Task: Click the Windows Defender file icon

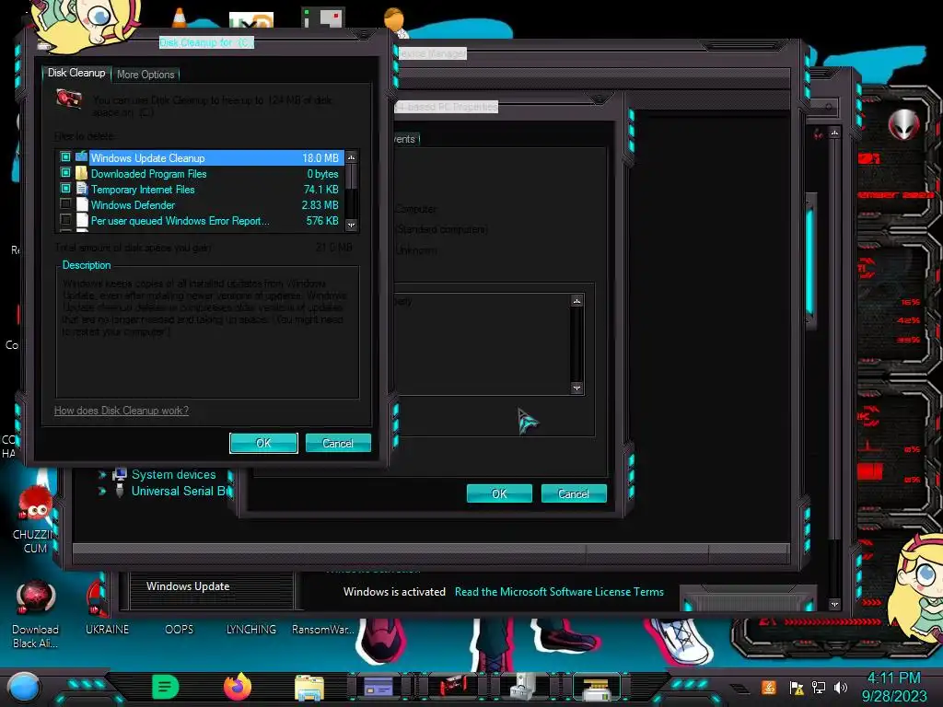Action: pos(82,204)
